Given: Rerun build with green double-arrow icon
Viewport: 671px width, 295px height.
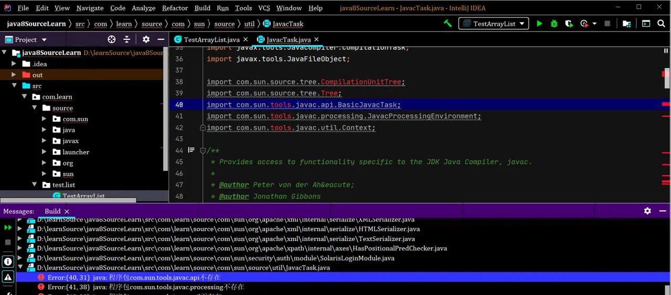Looking at the screenshot, I should click(8, 227).
